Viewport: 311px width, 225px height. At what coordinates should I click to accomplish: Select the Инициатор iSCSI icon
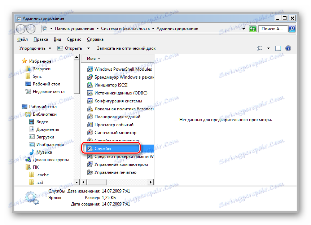point(90,85)
